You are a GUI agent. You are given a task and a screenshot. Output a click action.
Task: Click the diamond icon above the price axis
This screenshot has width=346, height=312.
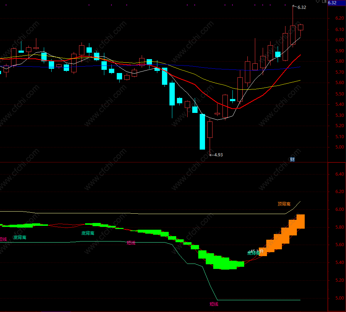coord(318,1)
